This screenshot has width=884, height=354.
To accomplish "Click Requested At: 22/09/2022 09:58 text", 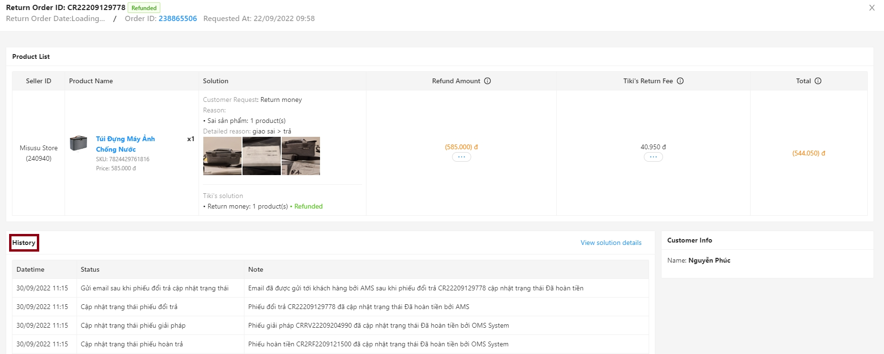I will (259, 19).
